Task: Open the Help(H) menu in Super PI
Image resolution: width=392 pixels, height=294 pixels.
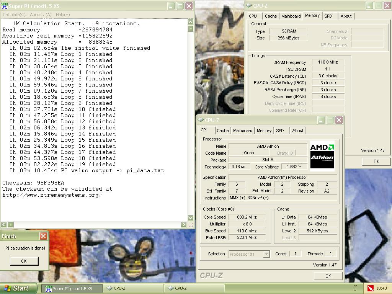Action: point(63,15)
